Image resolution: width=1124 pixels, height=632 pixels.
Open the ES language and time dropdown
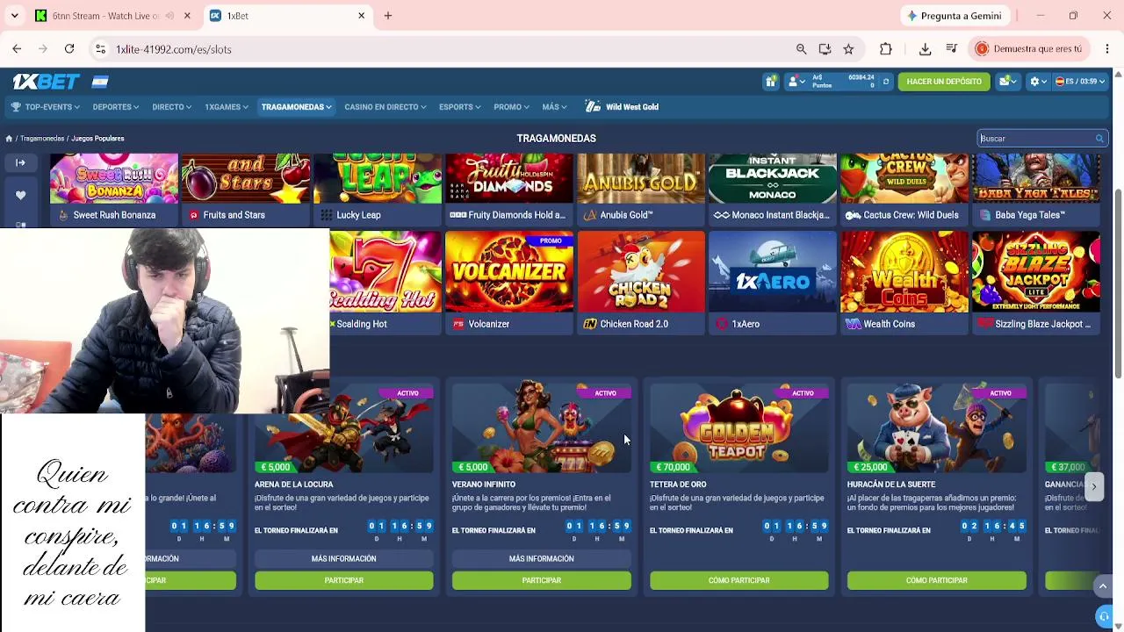pyautogui.click(x=1080, y=82)
